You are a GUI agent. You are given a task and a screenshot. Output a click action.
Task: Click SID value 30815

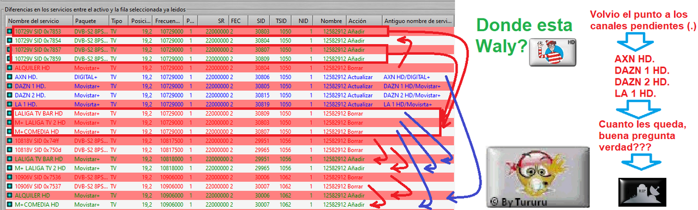[x=262, y=95]
